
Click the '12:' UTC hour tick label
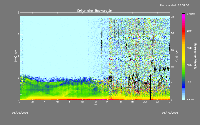[95, 102]
